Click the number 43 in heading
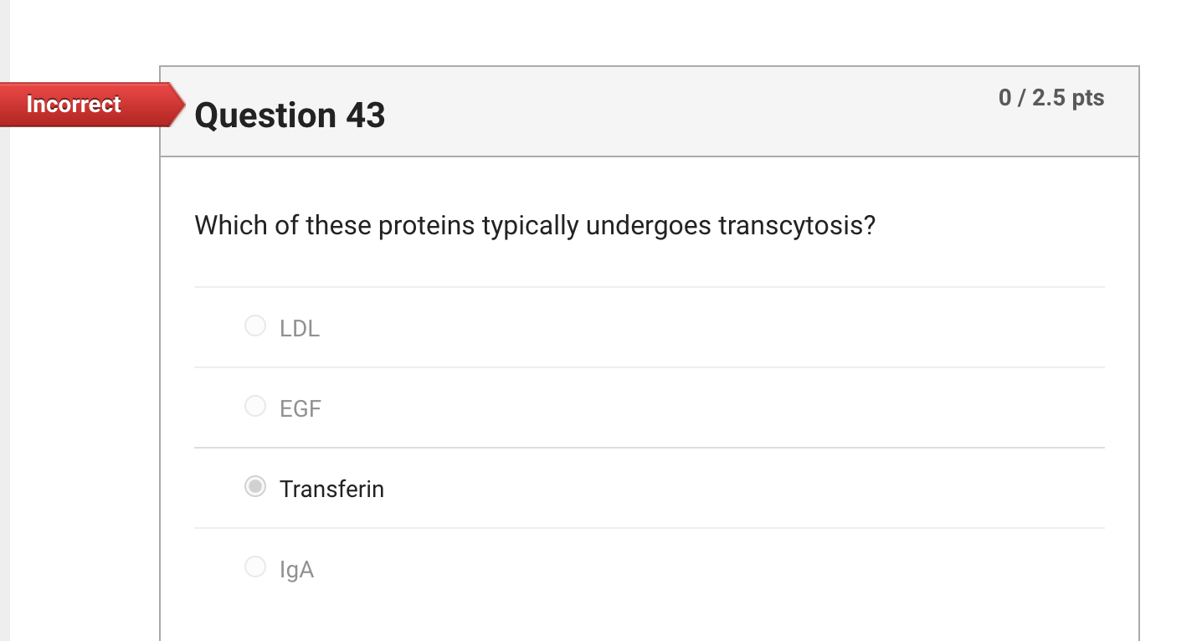Viewport: 1202px width, 641px height. tap(365, 115)
